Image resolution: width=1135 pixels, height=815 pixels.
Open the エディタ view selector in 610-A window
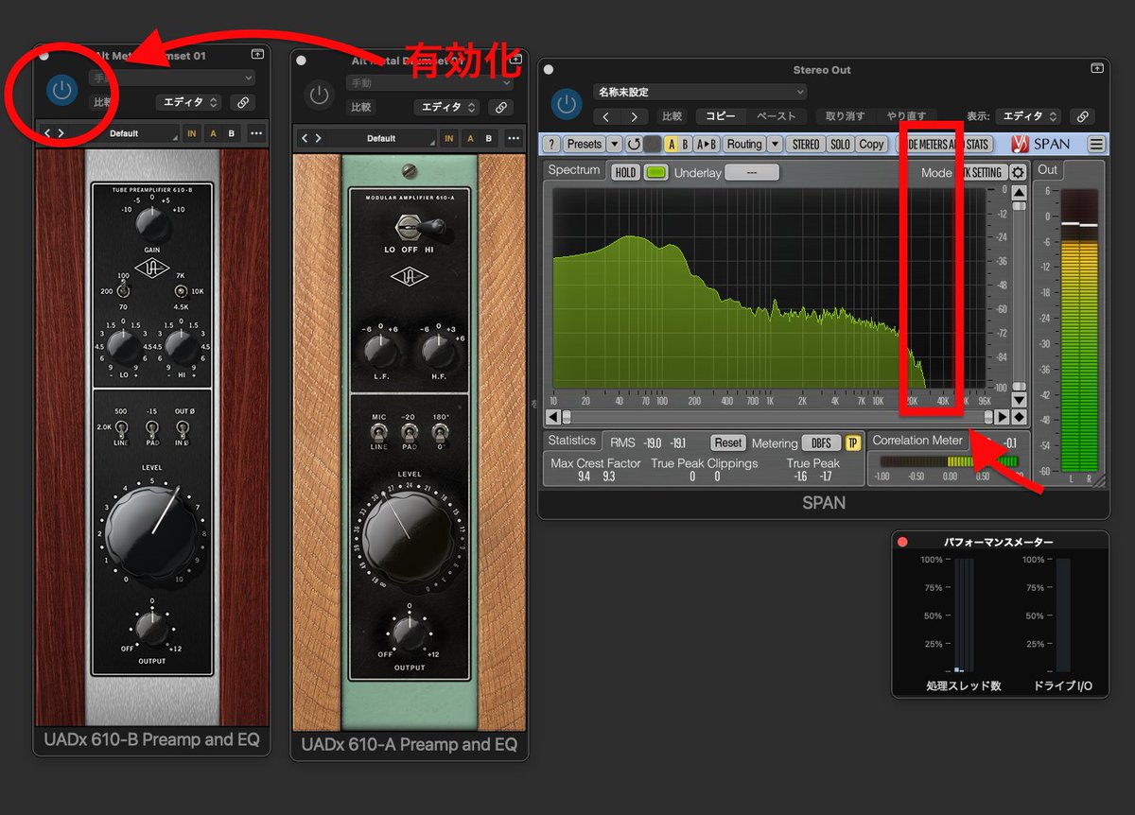pyautogui.click(x=446, y=108)
